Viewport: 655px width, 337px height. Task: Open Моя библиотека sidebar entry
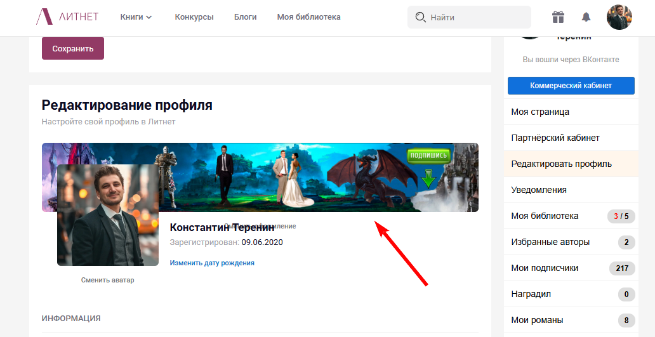[571, 216]
